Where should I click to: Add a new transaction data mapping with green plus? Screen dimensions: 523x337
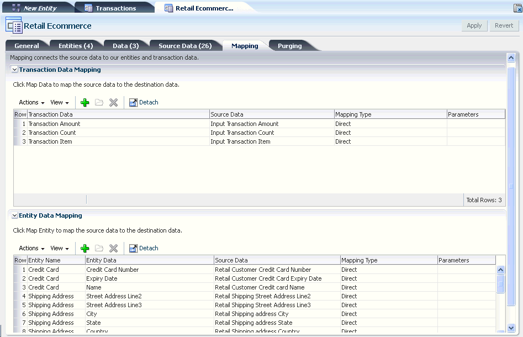coord(84,102)
